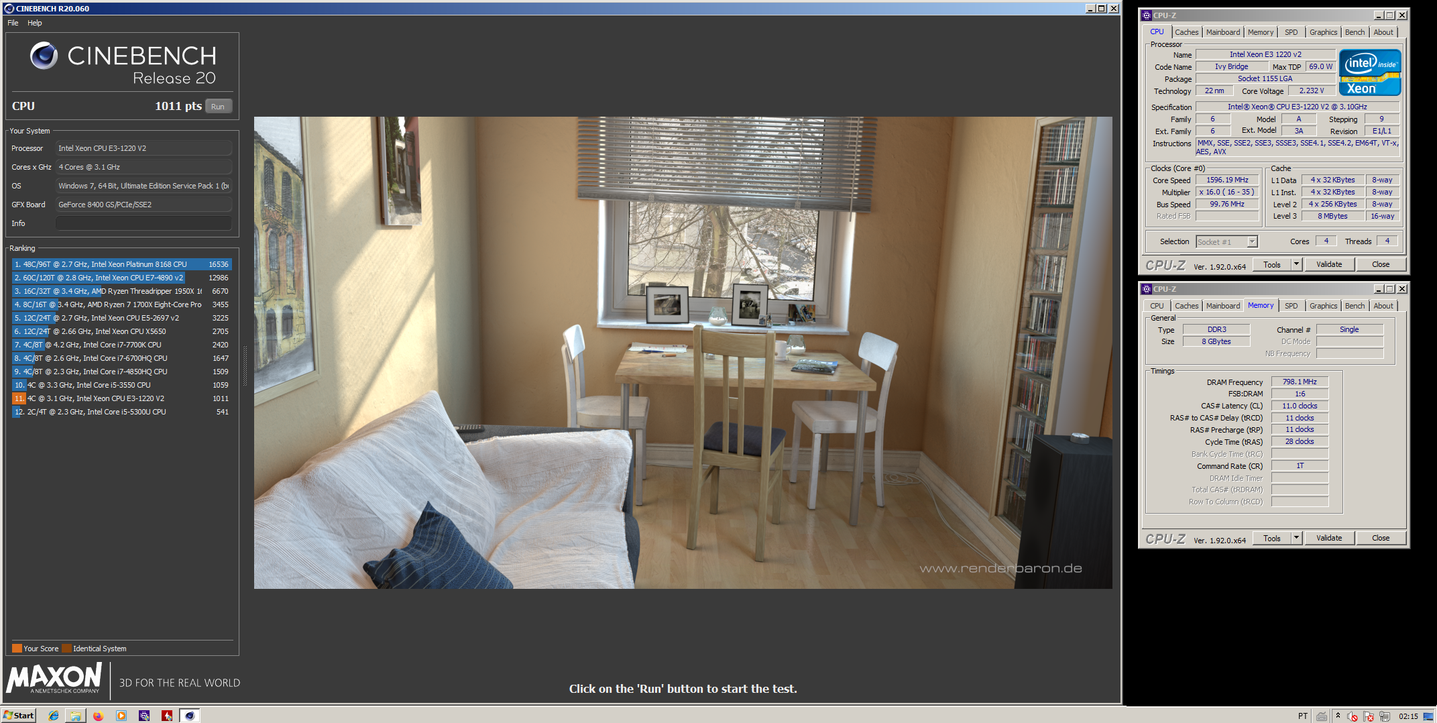Click Validate in the upper CPU-Z window
1437x723 pixels.
[x=1329, y=264]
